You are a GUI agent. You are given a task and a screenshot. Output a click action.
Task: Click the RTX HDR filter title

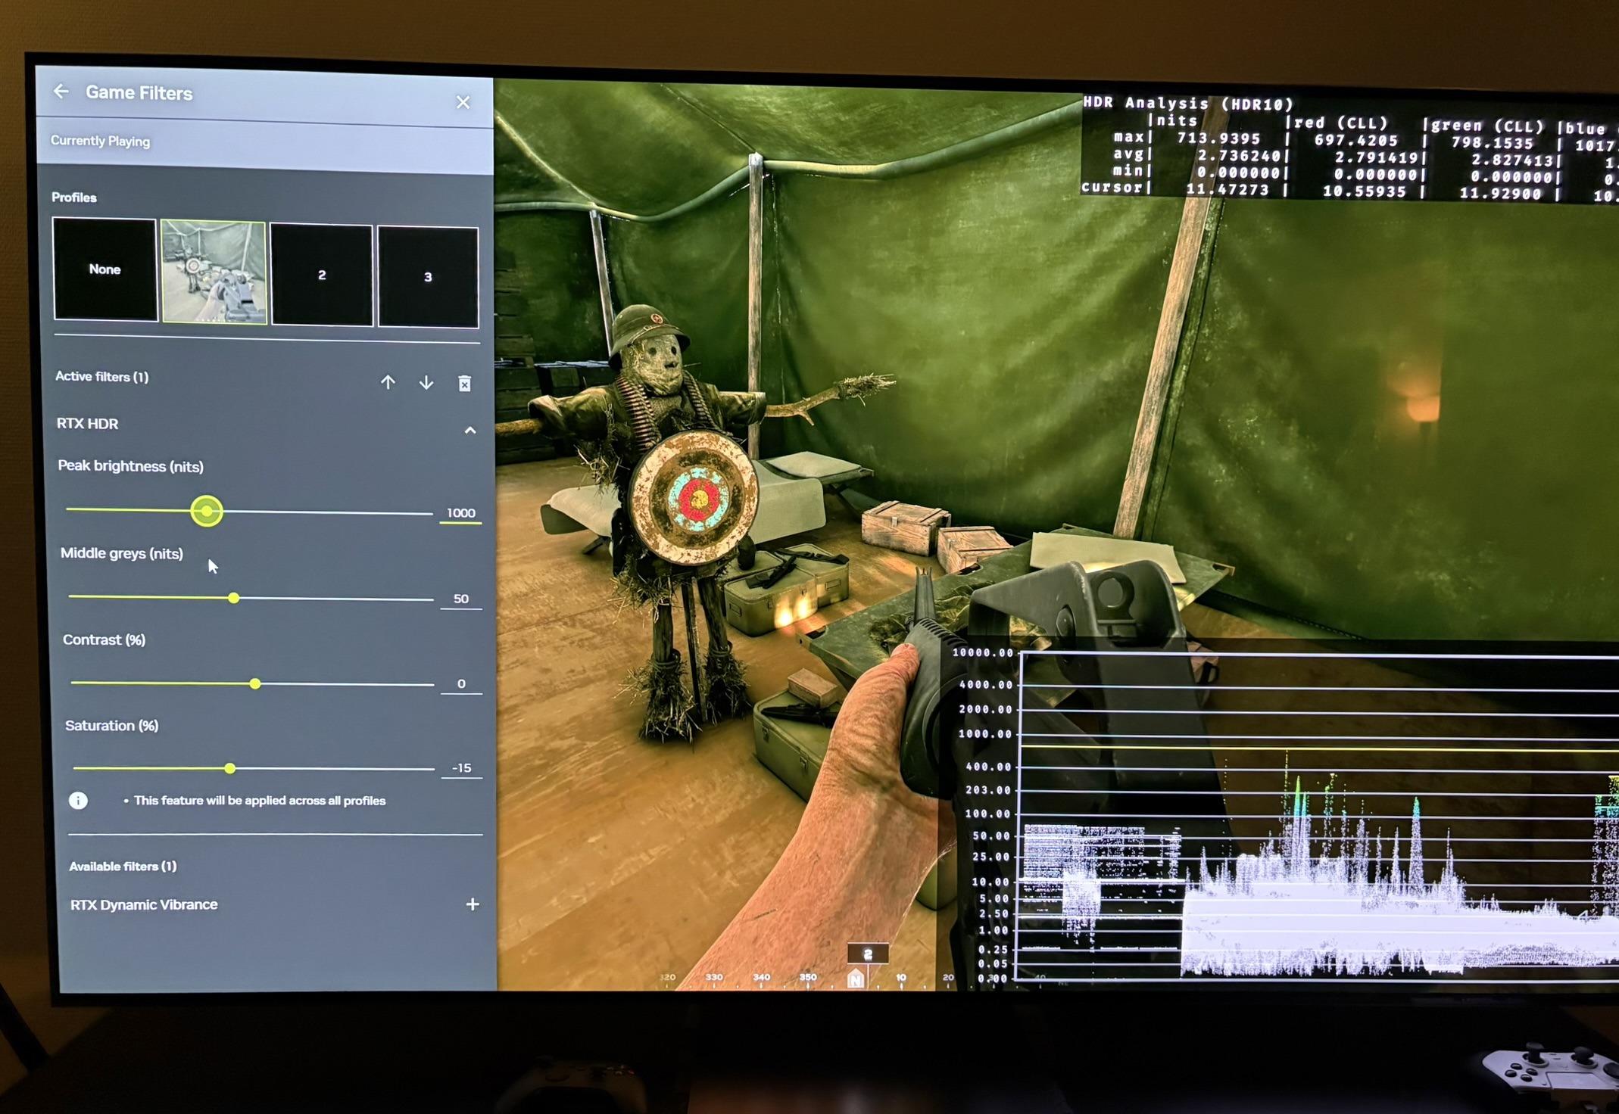click(88, 424)
